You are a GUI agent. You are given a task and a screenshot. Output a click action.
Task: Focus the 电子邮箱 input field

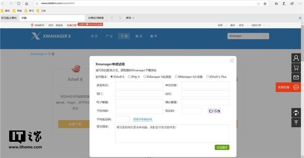[x=139, y=102]
